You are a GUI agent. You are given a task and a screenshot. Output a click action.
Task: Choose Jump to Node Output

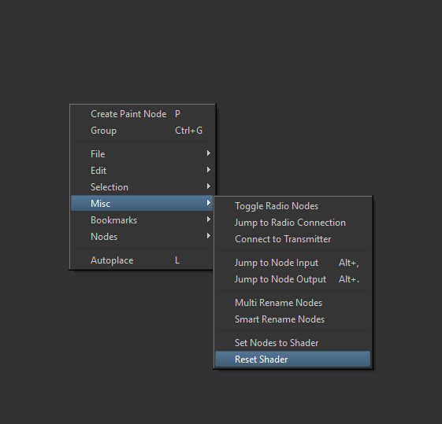292,279
